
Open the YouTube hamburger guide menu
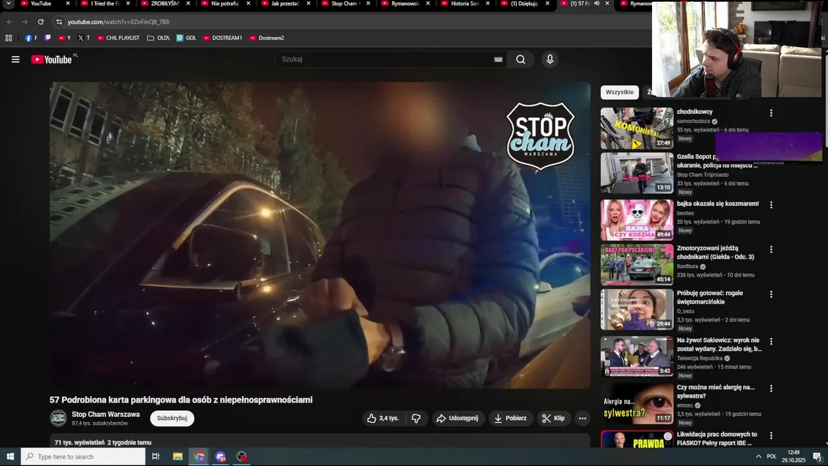tap(16, 60)
